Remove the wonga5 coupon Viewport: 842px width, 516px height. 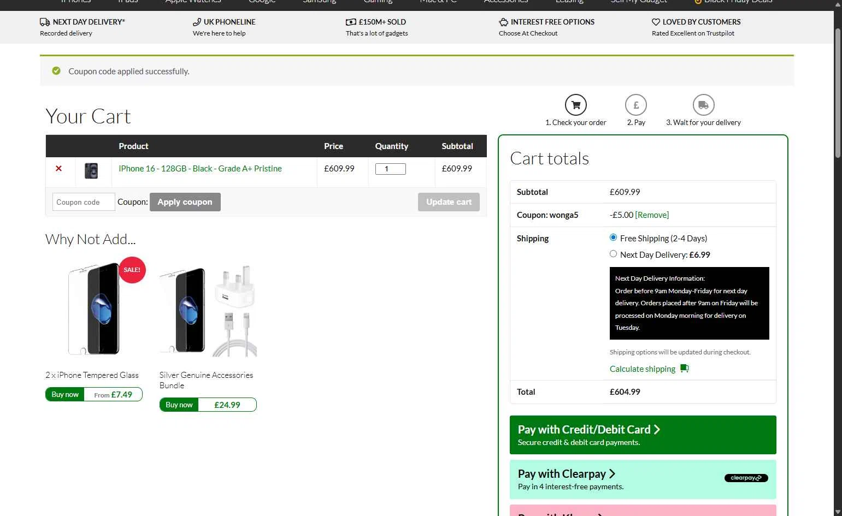652,215
